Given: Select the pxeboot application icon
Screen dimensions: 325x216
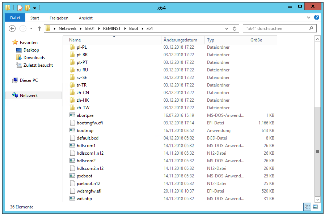Looking at the screenshot, I should pos(72,176).
